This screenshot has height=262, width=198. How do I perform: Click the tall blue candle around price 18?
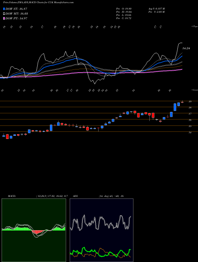(x=175, y=107)
